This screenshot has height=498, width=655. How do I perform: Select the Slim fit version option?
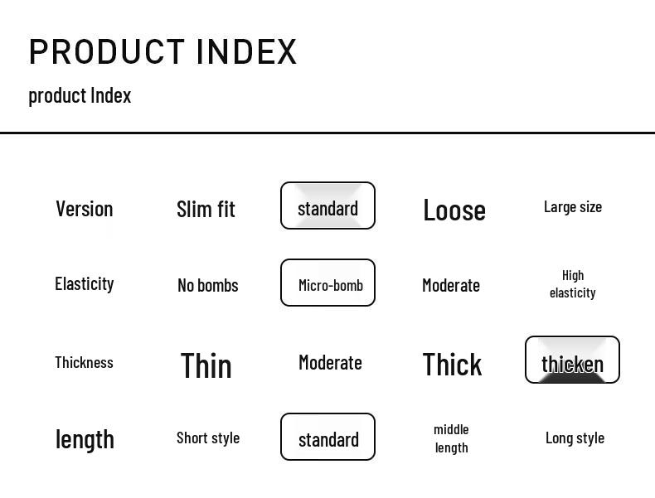coord(206,209)
